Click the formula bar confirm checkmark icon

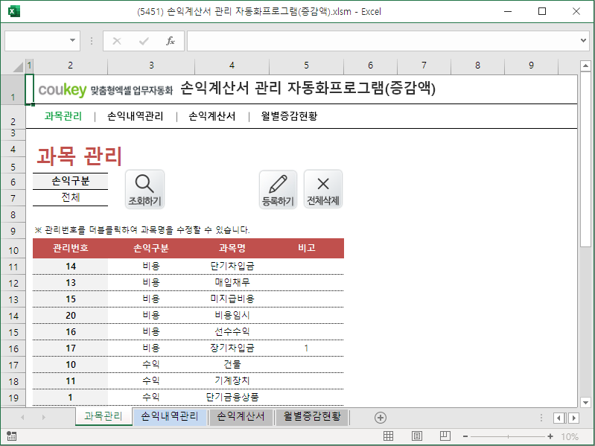click(x=144, y=41)
